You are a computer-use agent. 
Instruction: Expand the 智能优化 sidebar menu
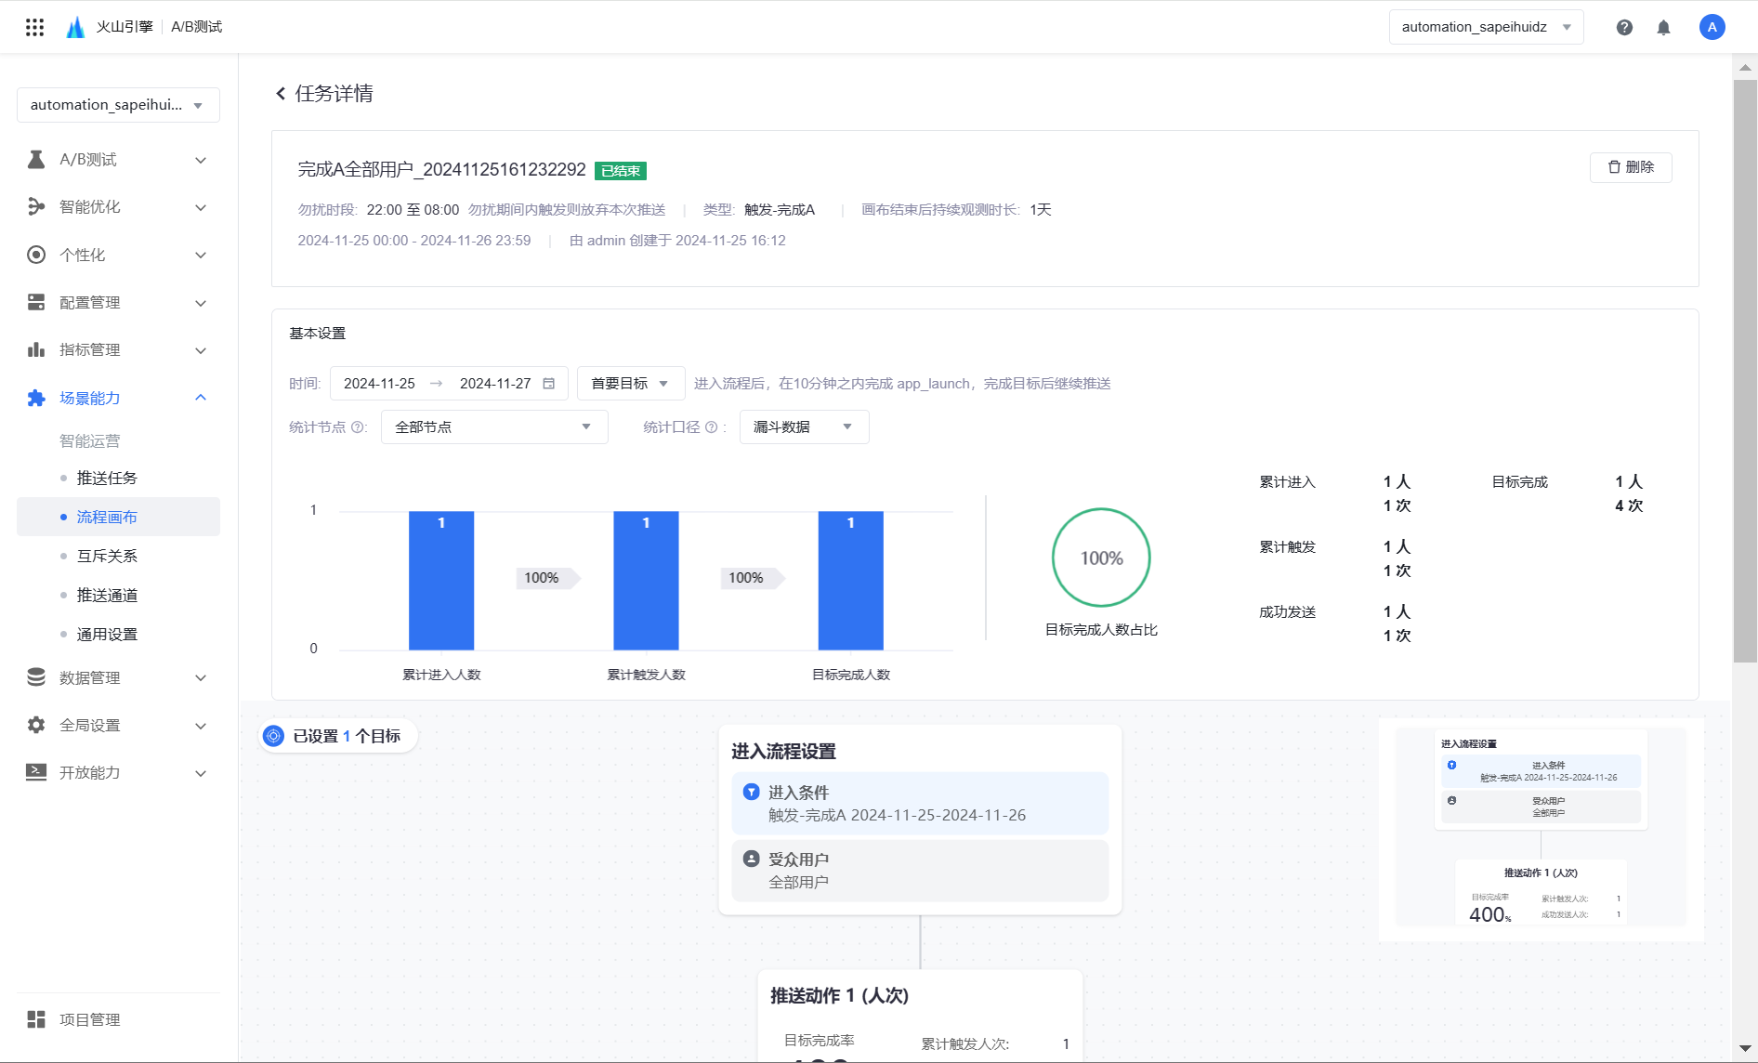200,207
